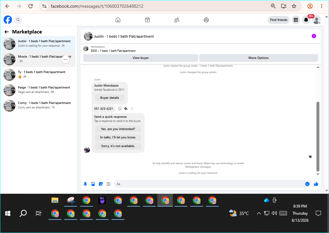Open conversation information purple icon
The image size is (329, 233).
[x=314, y=36]
